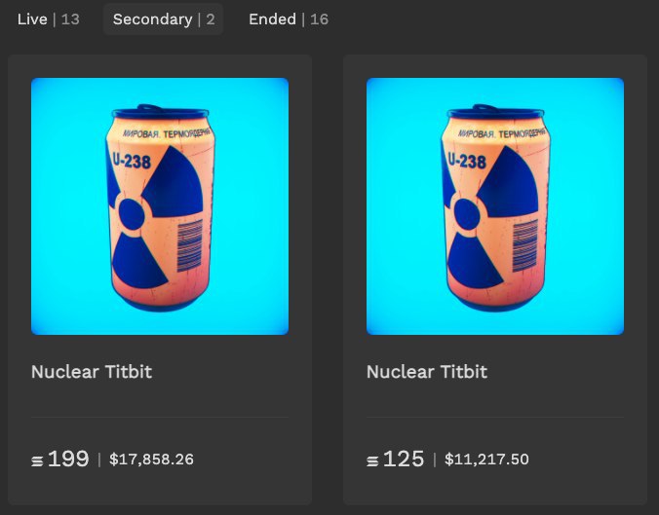The height and width of the screenshot is (515, 659).
Task: Click the $17,858.26 USD price
Action: [151, 460]
